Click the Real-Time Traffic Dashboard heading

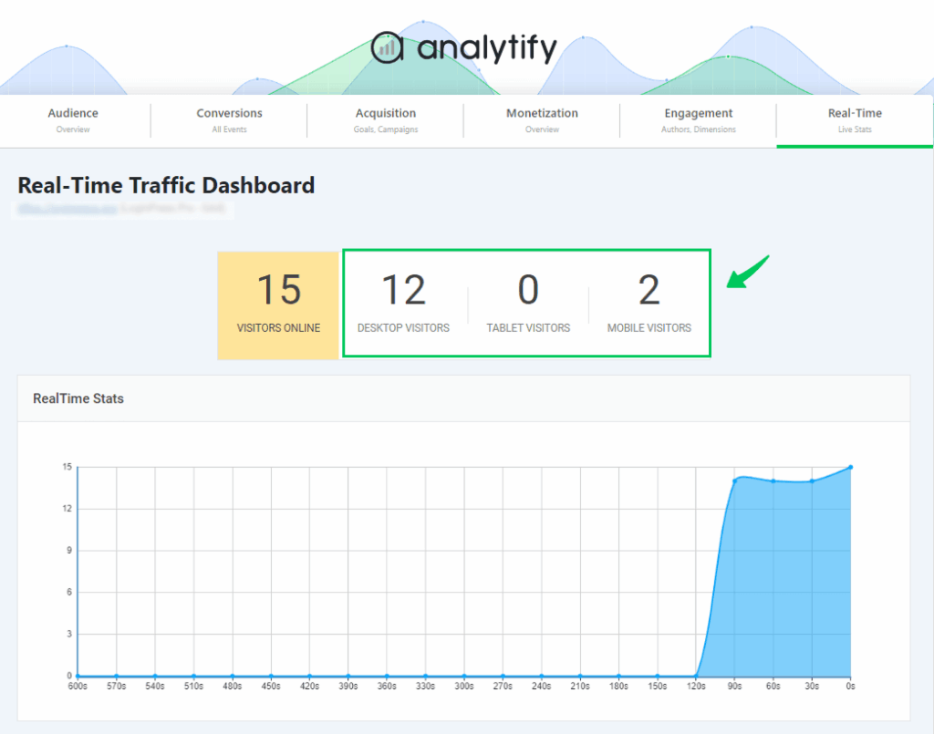coord(166,185)
